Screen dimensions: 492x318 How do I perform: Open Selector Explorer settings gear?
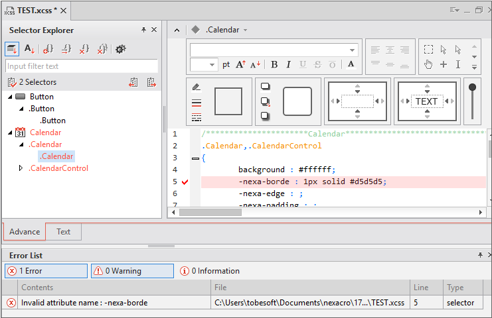click(x=120, y=49)
